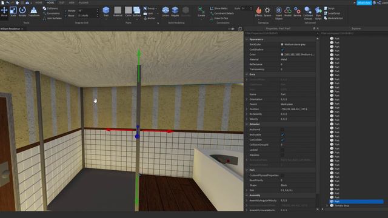The height and width of the screenshot is (218, 388).
Task: Expand the Orientation property
Action: point(247,99)
